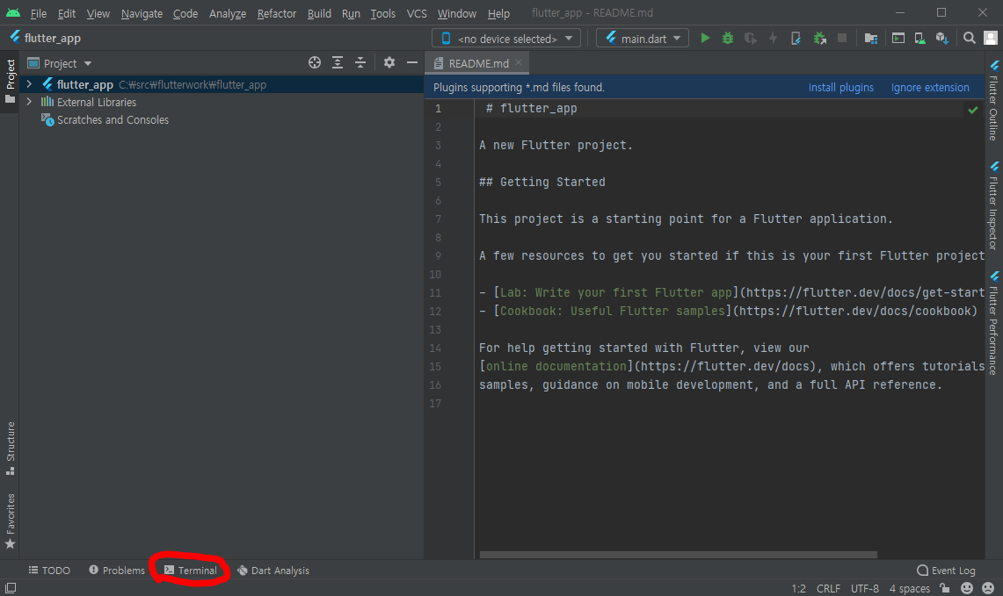Image resolution: width=1003 pixels, height=596 pixels.
Task: Click the editor horizontal scrollbar
Action: click(678, 555)
